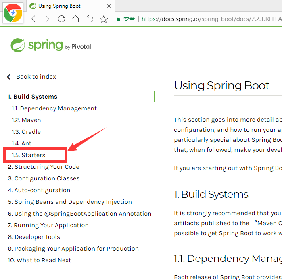The width and height of the screenshot is (282, 280).
Task: Click the Back to index chevron icon
Action: [x=8, y=77]
